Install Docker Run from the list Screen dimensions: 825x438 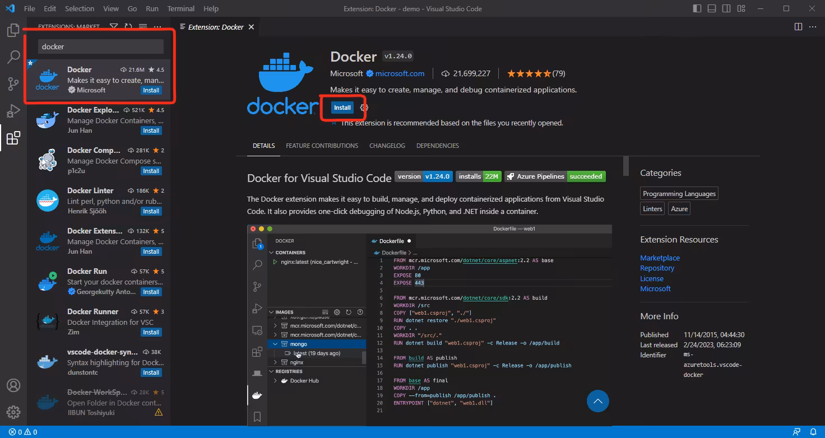151,292
